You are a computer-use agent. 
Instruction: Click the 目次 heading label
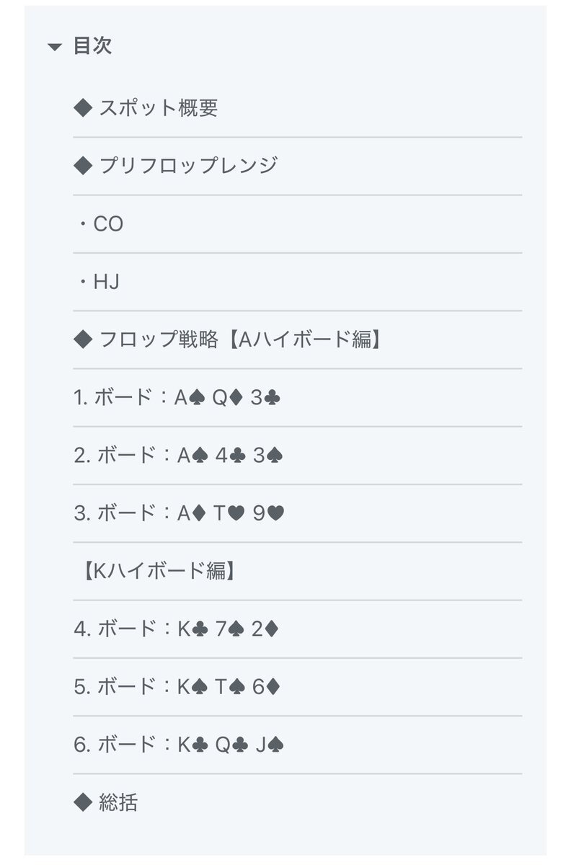[92, 47]
